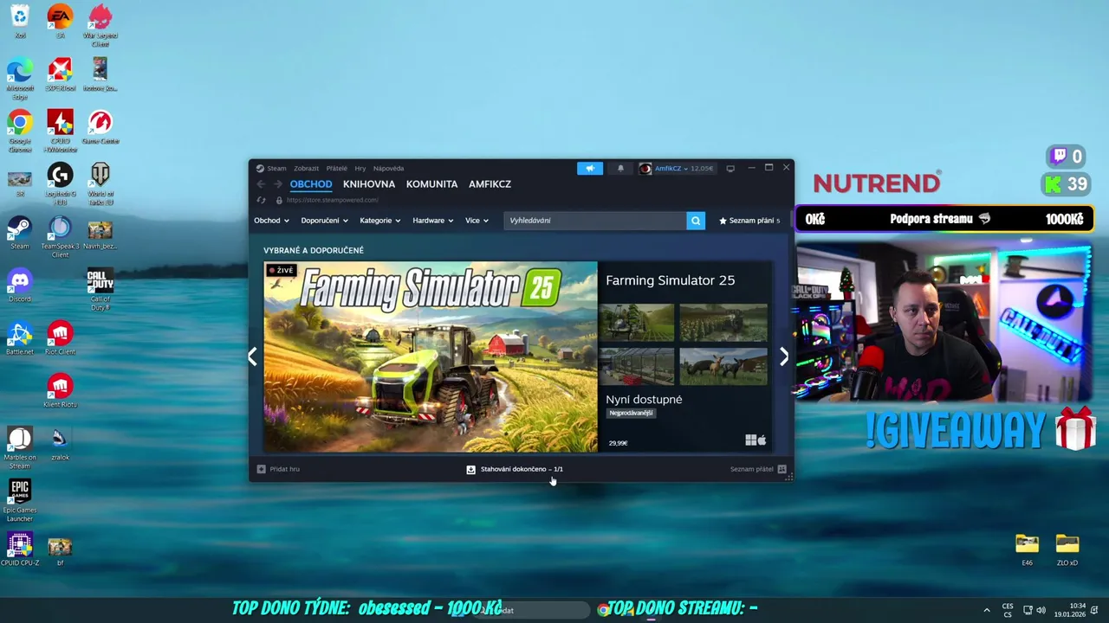Expand the Více dropdown
The width and height of the screenshot is (1109, 623).
pyautogui.click(x=477, y=221)
